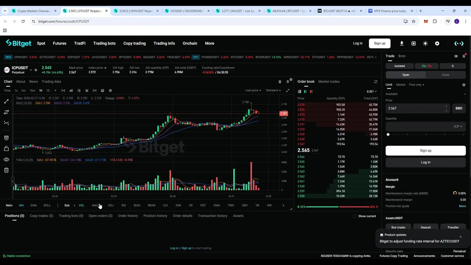Click the BBO button

point(459,108)
